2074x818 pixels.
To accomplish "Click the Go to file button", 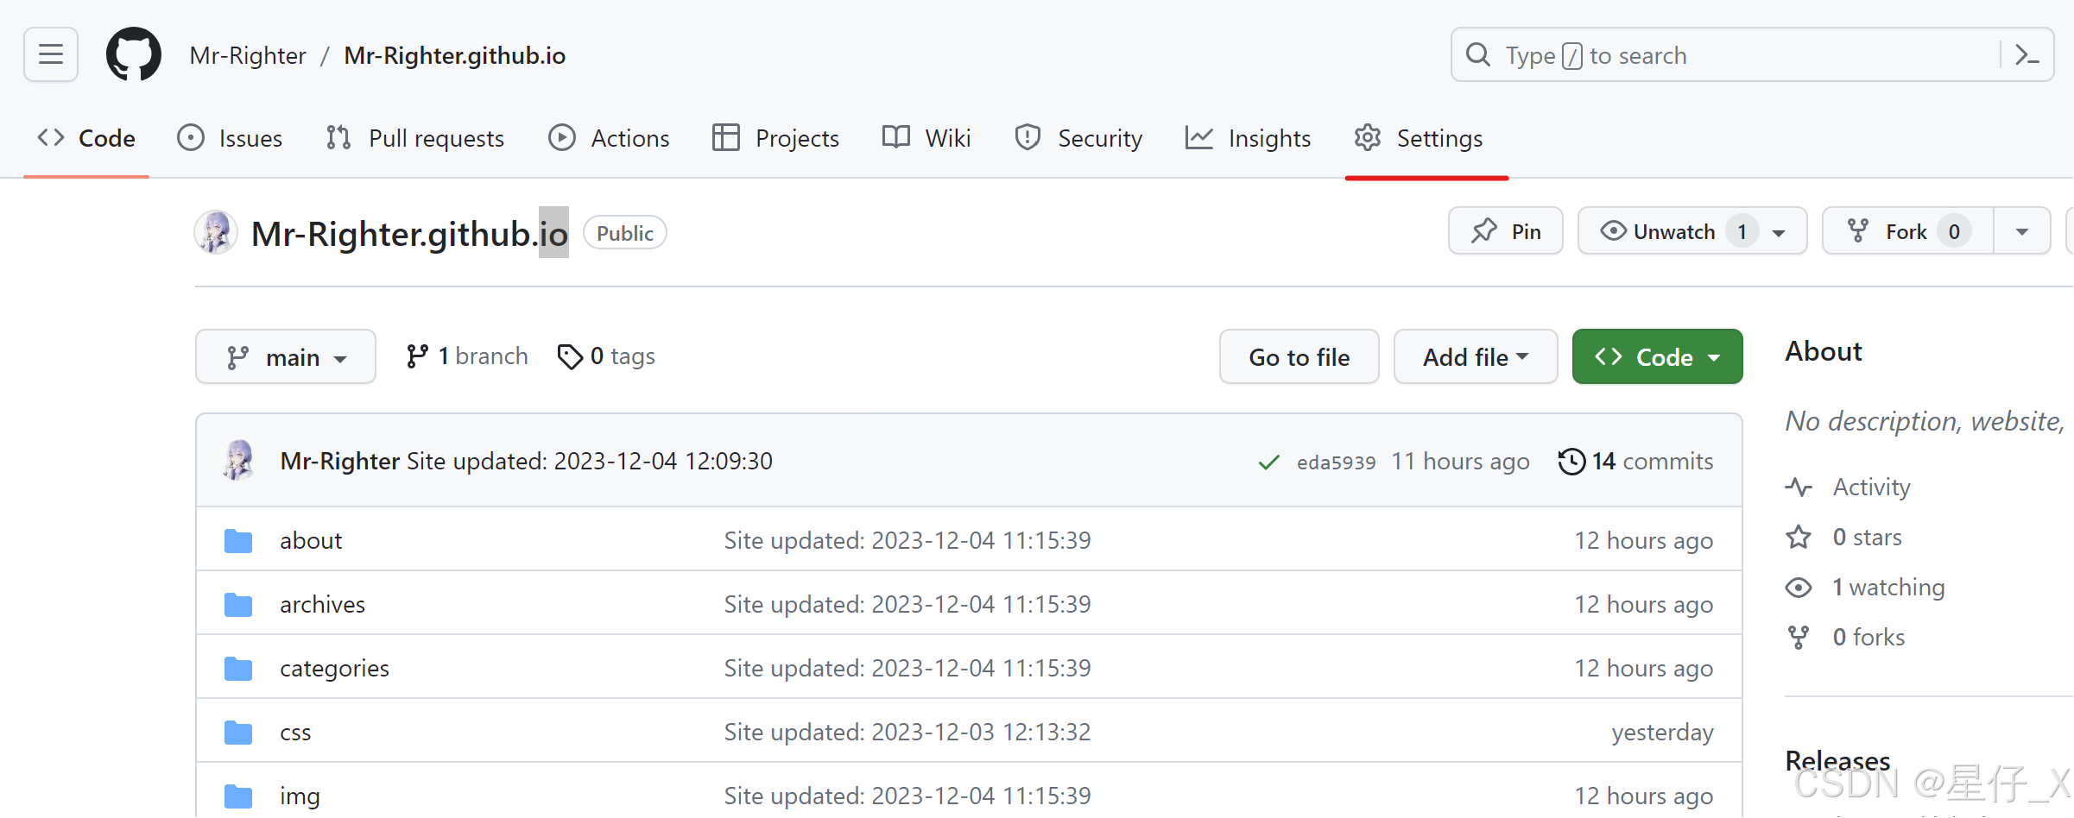I will [1299, 357].
